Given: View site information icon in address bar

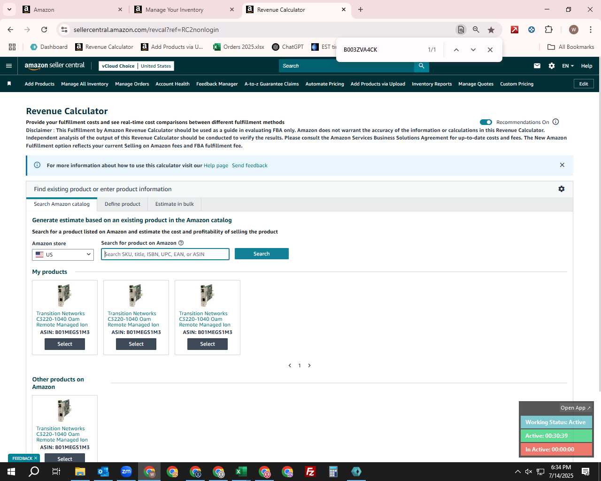Looking at the screenshot, I should pos(64,30).
